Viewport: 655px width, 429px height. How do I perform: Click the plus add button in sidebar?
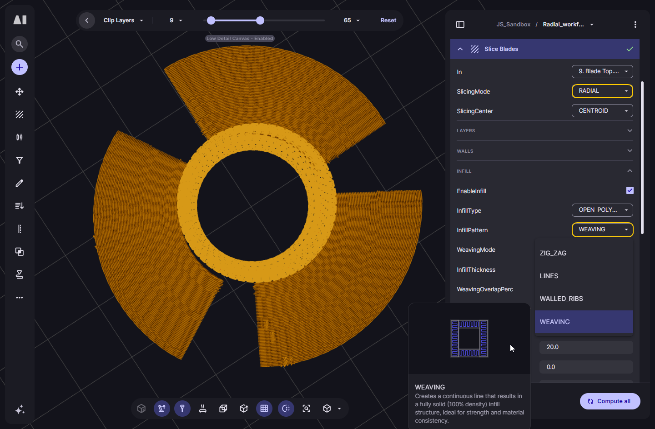coord(20,67)
